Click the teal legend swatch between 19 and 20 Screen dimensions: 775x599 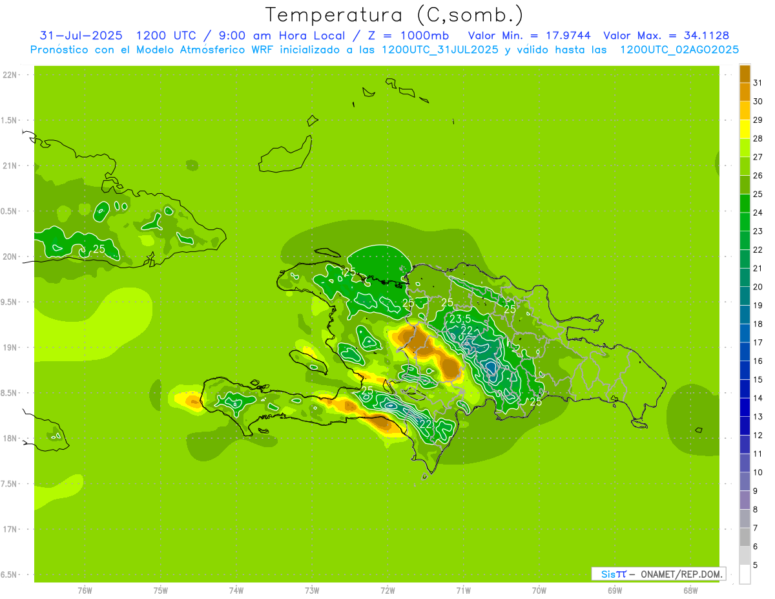745,296
